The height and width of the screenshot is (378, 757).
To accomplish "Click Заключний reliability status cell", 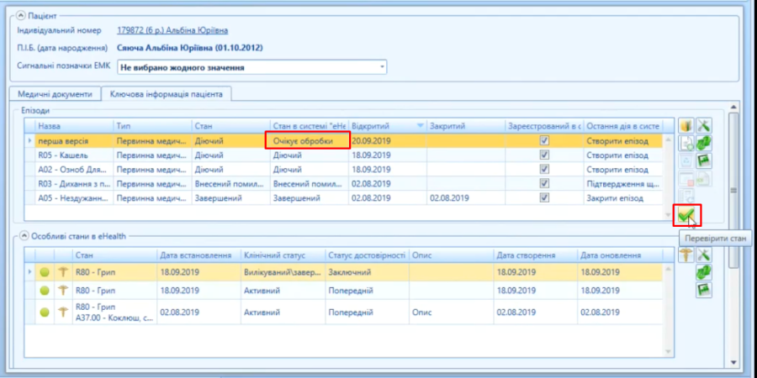I will coord(367,272).
